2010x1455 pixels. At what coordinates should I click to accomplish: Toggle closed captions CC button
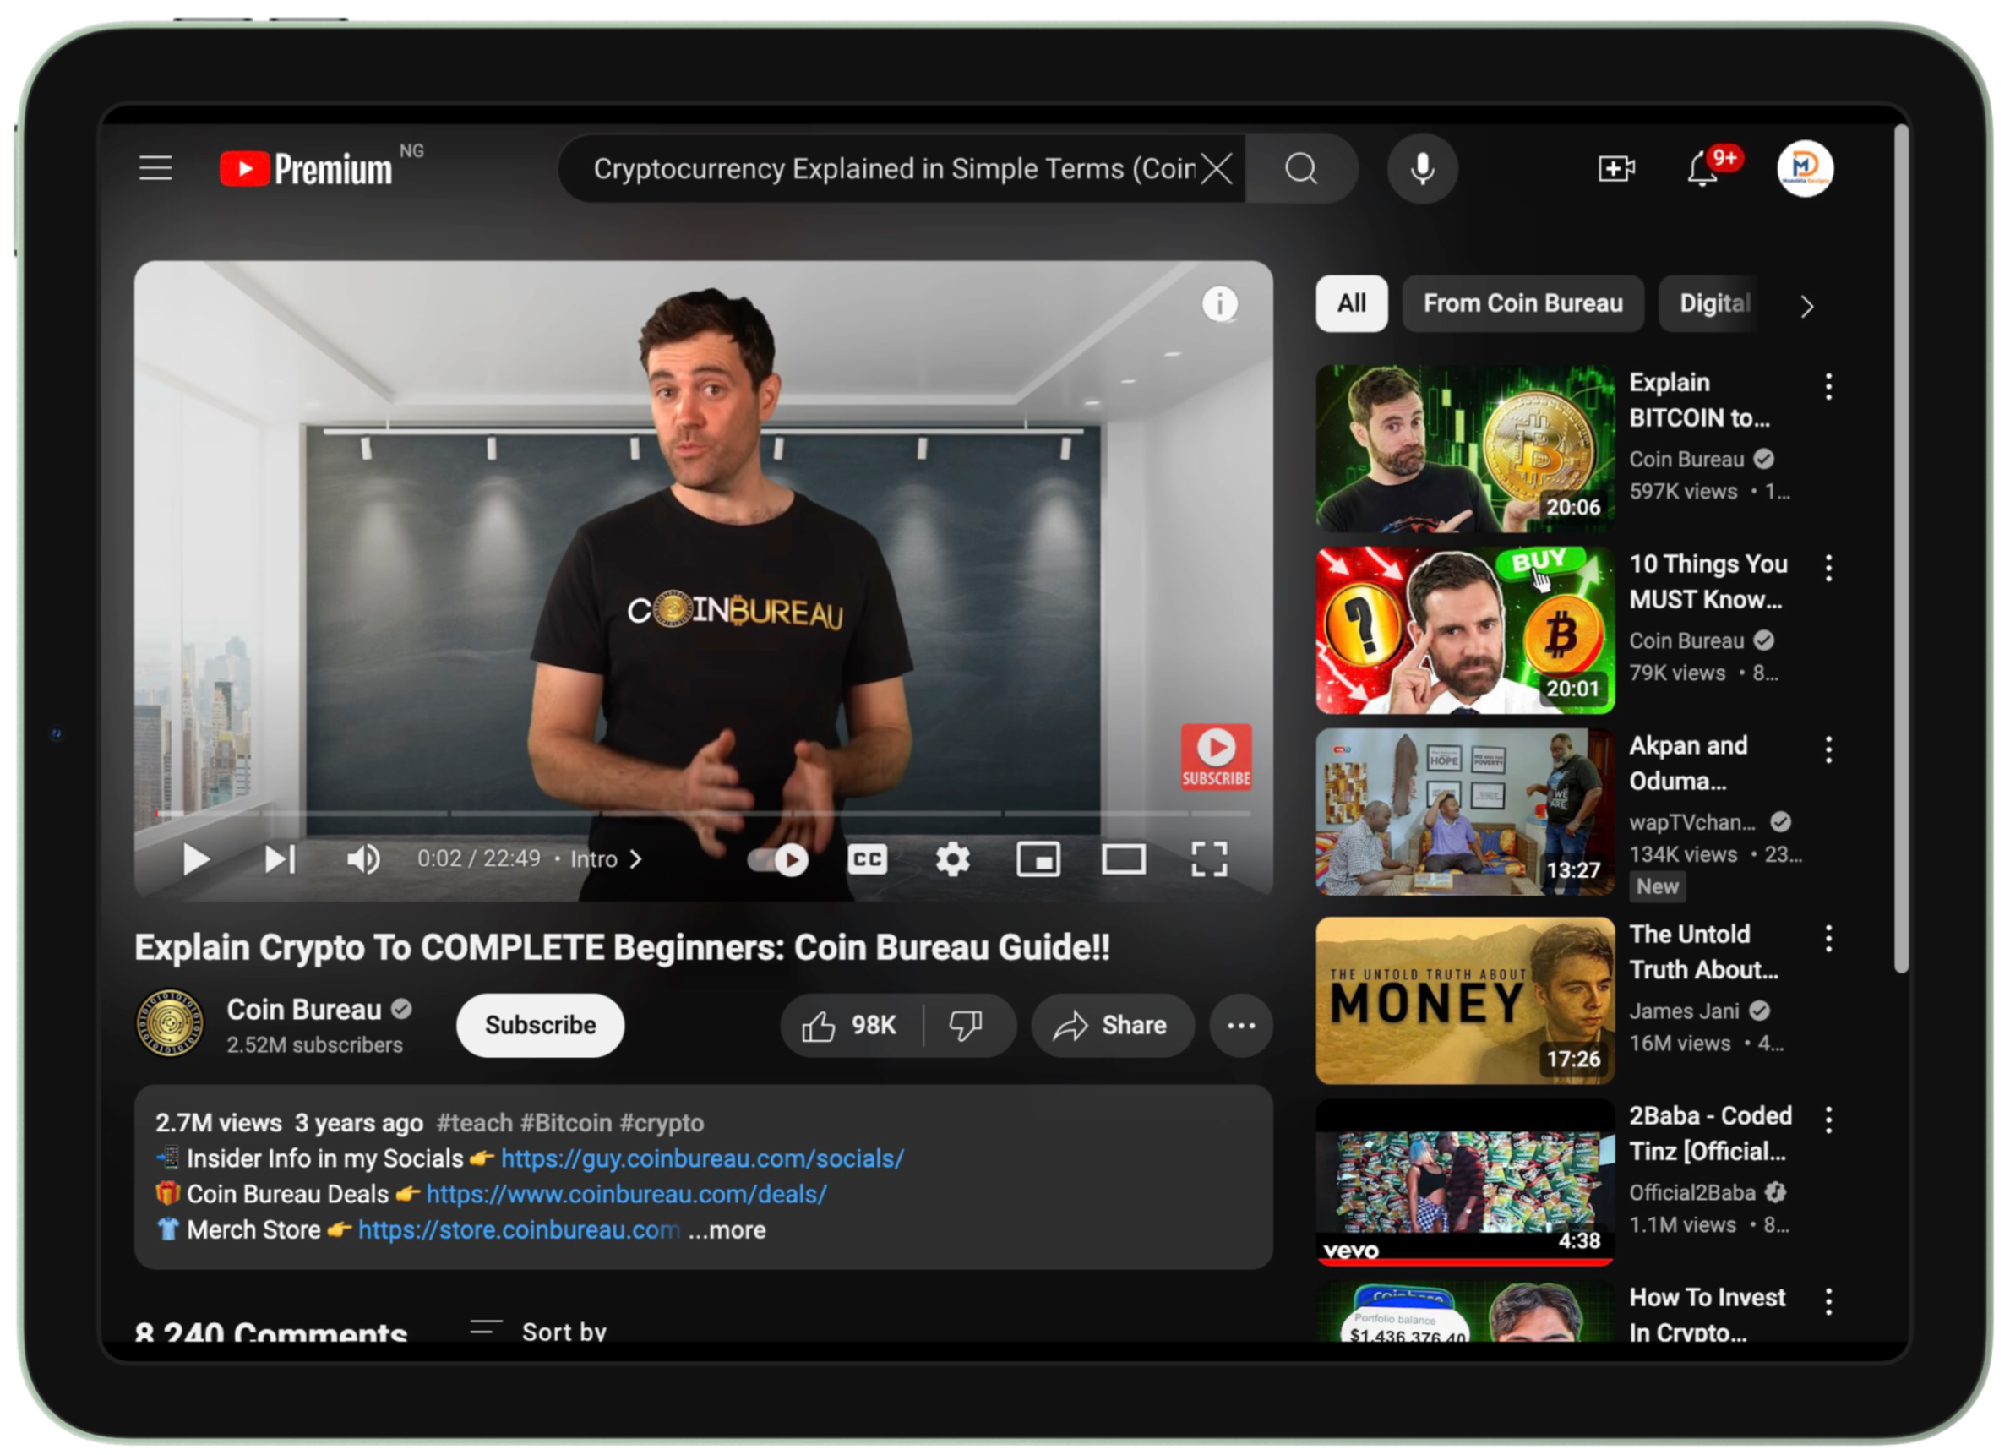[x=869, y=857]
